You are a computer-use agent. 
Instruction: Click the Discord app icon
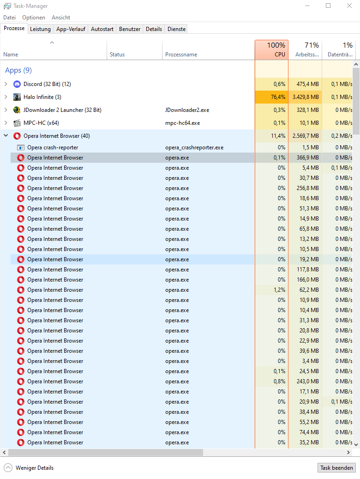pyautogui.click(x=17, y=84)
